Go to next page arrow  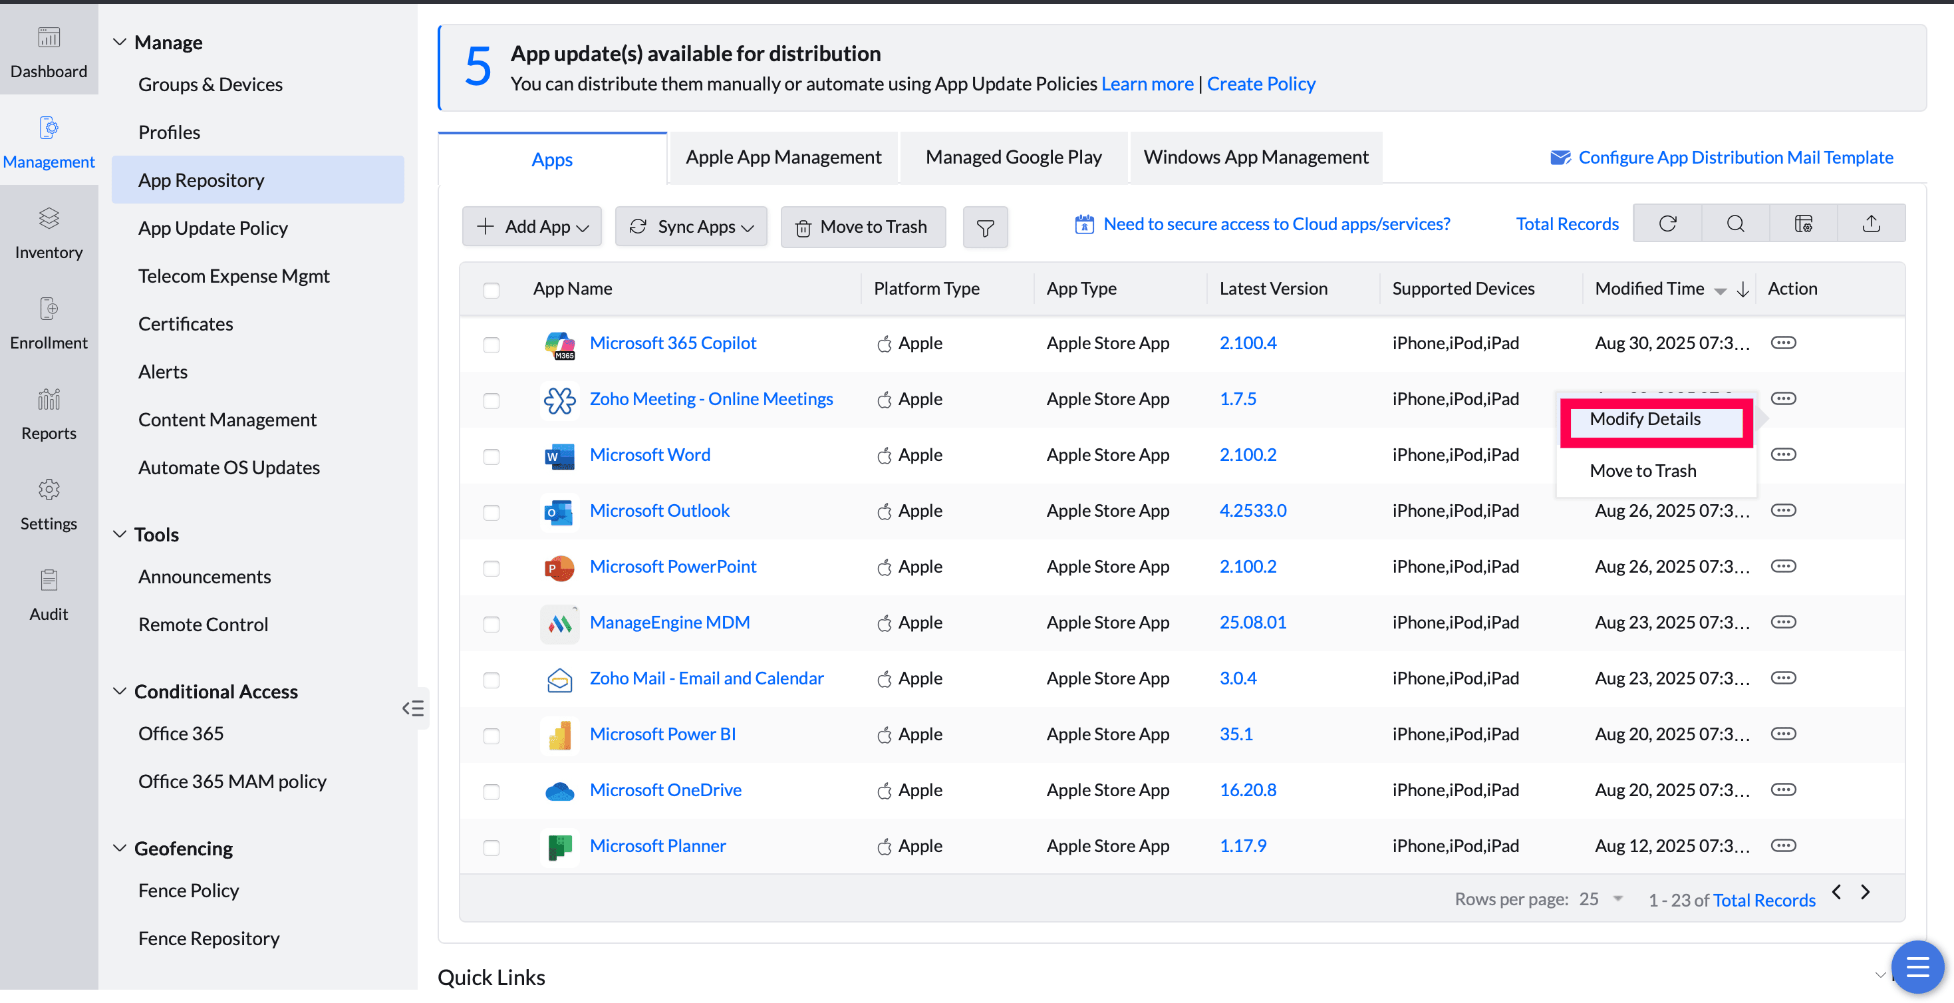coord(1864,892)
